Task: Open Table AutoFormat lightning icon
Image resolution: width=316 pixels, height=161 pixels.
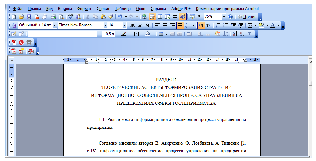Action: (x=217, y=34)
